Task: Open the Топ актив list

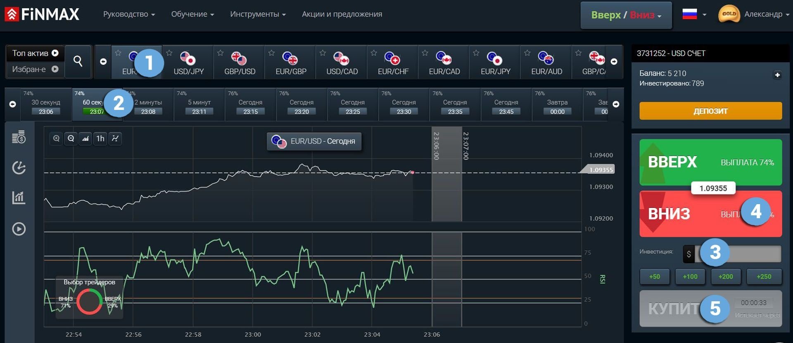Action: pos(35,53)
